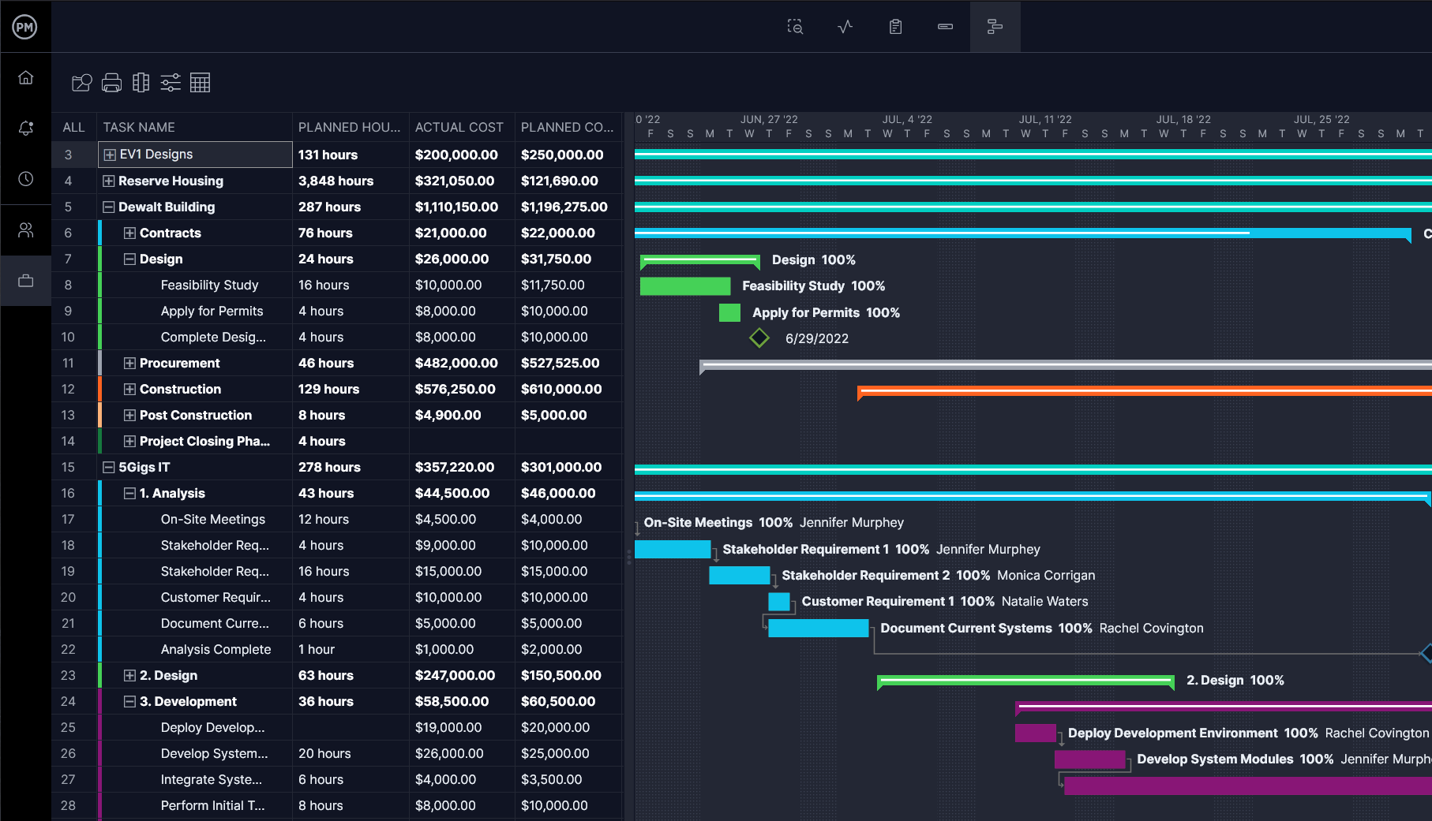
Task: Switch to the Gantt view icon
Action: point(995,27)
